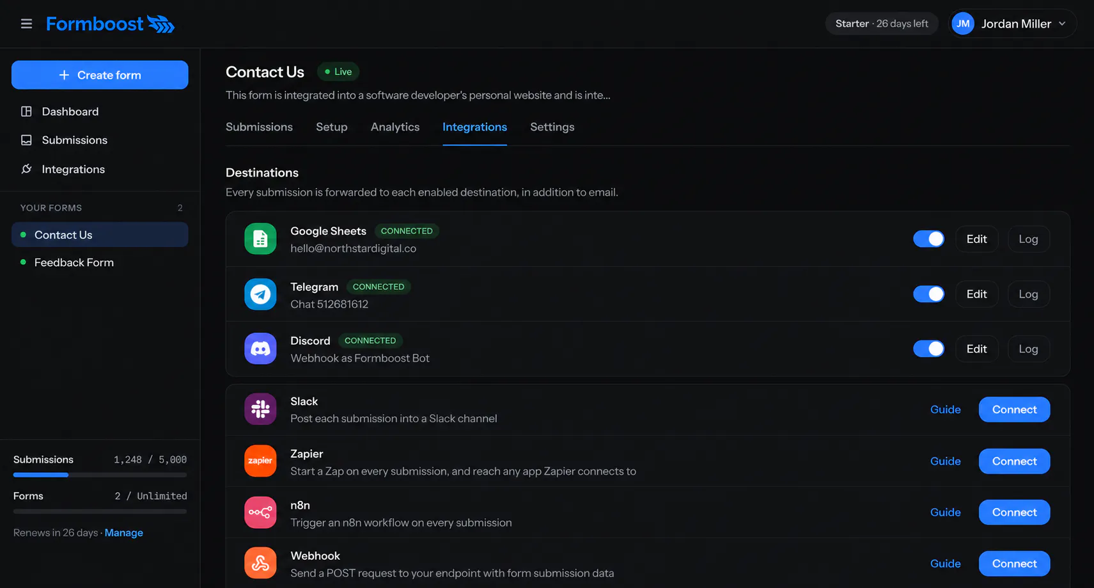Viewport: 1094px width, 588px height.
Task: Click the Chat 512681612 text
Action: (x=329, y=304)
